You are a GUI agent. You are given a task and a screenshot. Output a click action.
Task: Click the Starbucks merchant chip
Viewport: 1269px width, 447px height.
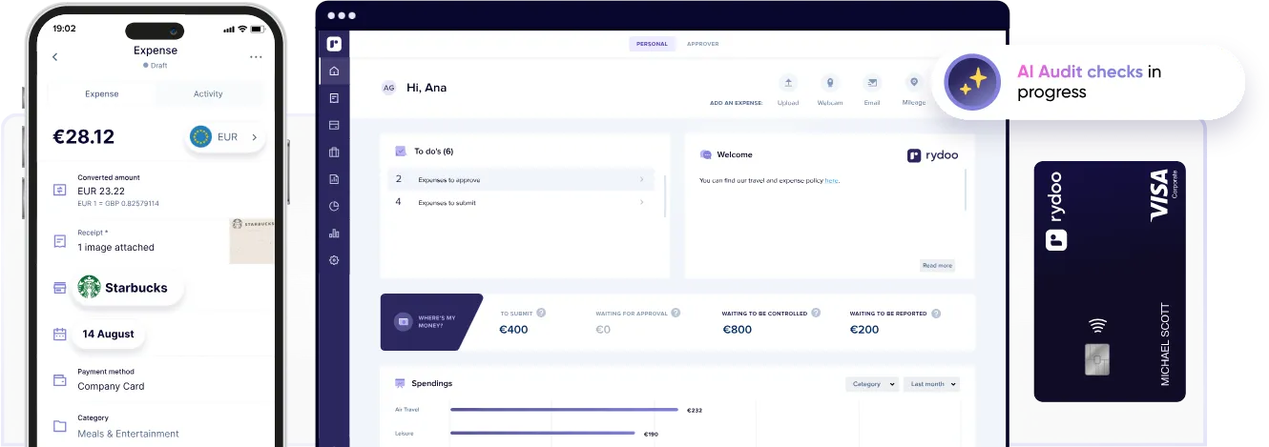[x=128, y=287]
